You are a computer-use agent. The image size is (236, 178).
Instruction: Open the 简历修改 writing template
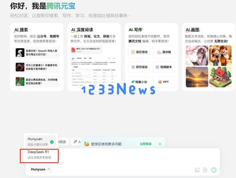pyautogui.click(x=139, y=52)
